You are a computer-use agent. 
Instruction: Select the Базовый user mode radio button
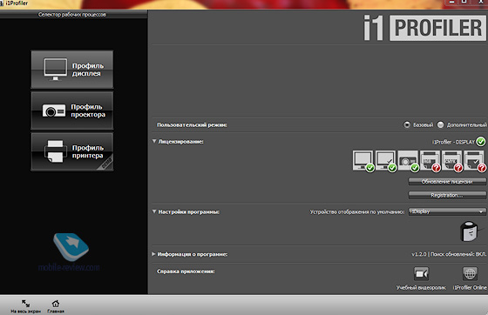(x=407, y=125)
